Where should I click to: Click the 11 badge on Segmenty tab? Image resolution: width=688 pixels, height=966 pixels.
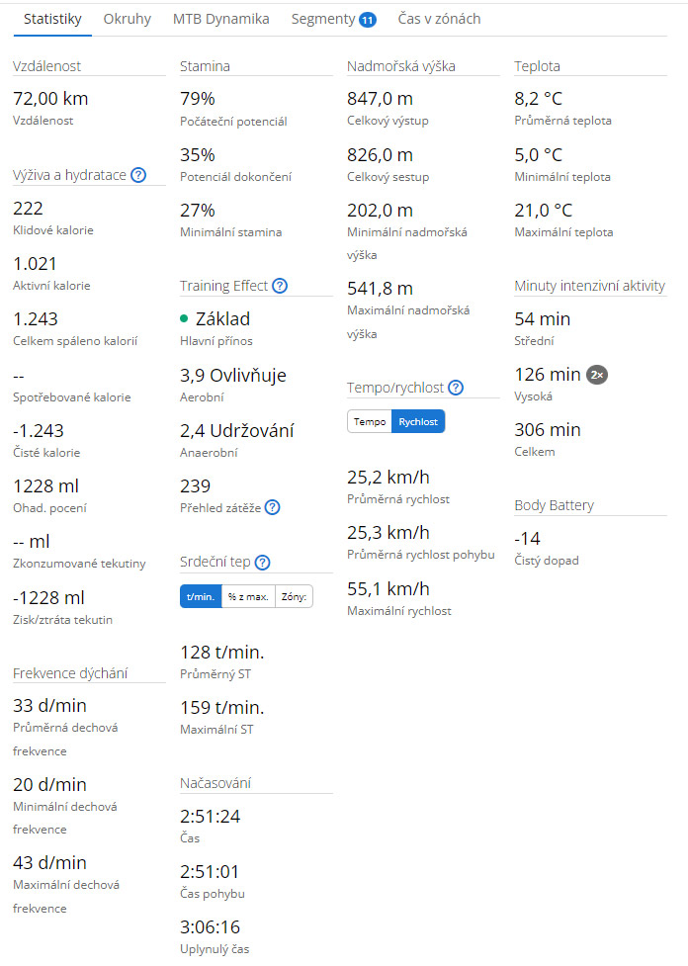pos(368,20)
